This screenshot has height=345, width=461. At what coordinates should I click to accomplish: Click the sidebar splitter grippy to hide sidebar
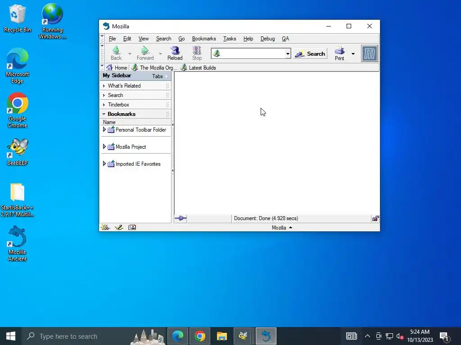pos(172,147)
